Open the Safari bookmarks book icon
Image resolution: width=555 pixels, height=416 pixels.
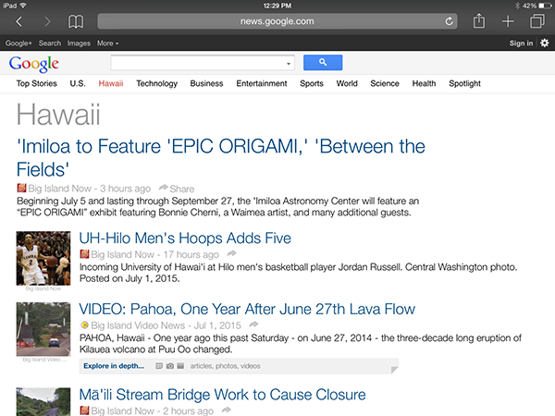pos(76,21)
